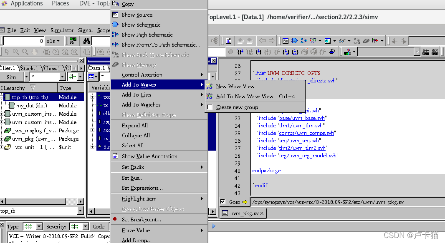445x243 pixels.
Task: Click the Hierarchy tabs scroll-right arrow
Action: pos(81,68)
